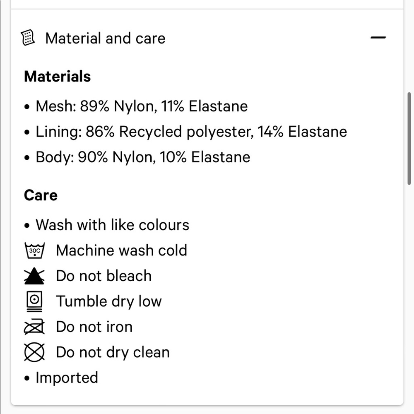Click the Do not iron label
The height and width of the screenshot is (414, 414).
point(94,327)
